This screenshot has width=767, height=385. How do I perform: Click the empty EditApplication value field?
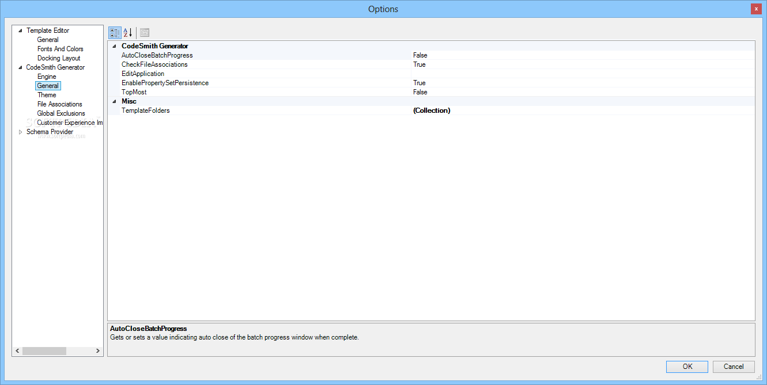pos(583,74)
